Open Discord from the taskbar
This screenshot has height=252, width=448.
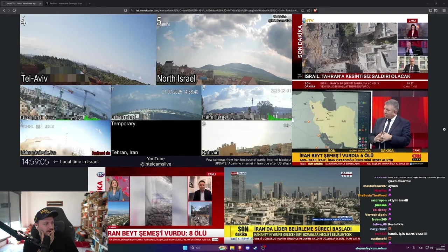(247, 248)
